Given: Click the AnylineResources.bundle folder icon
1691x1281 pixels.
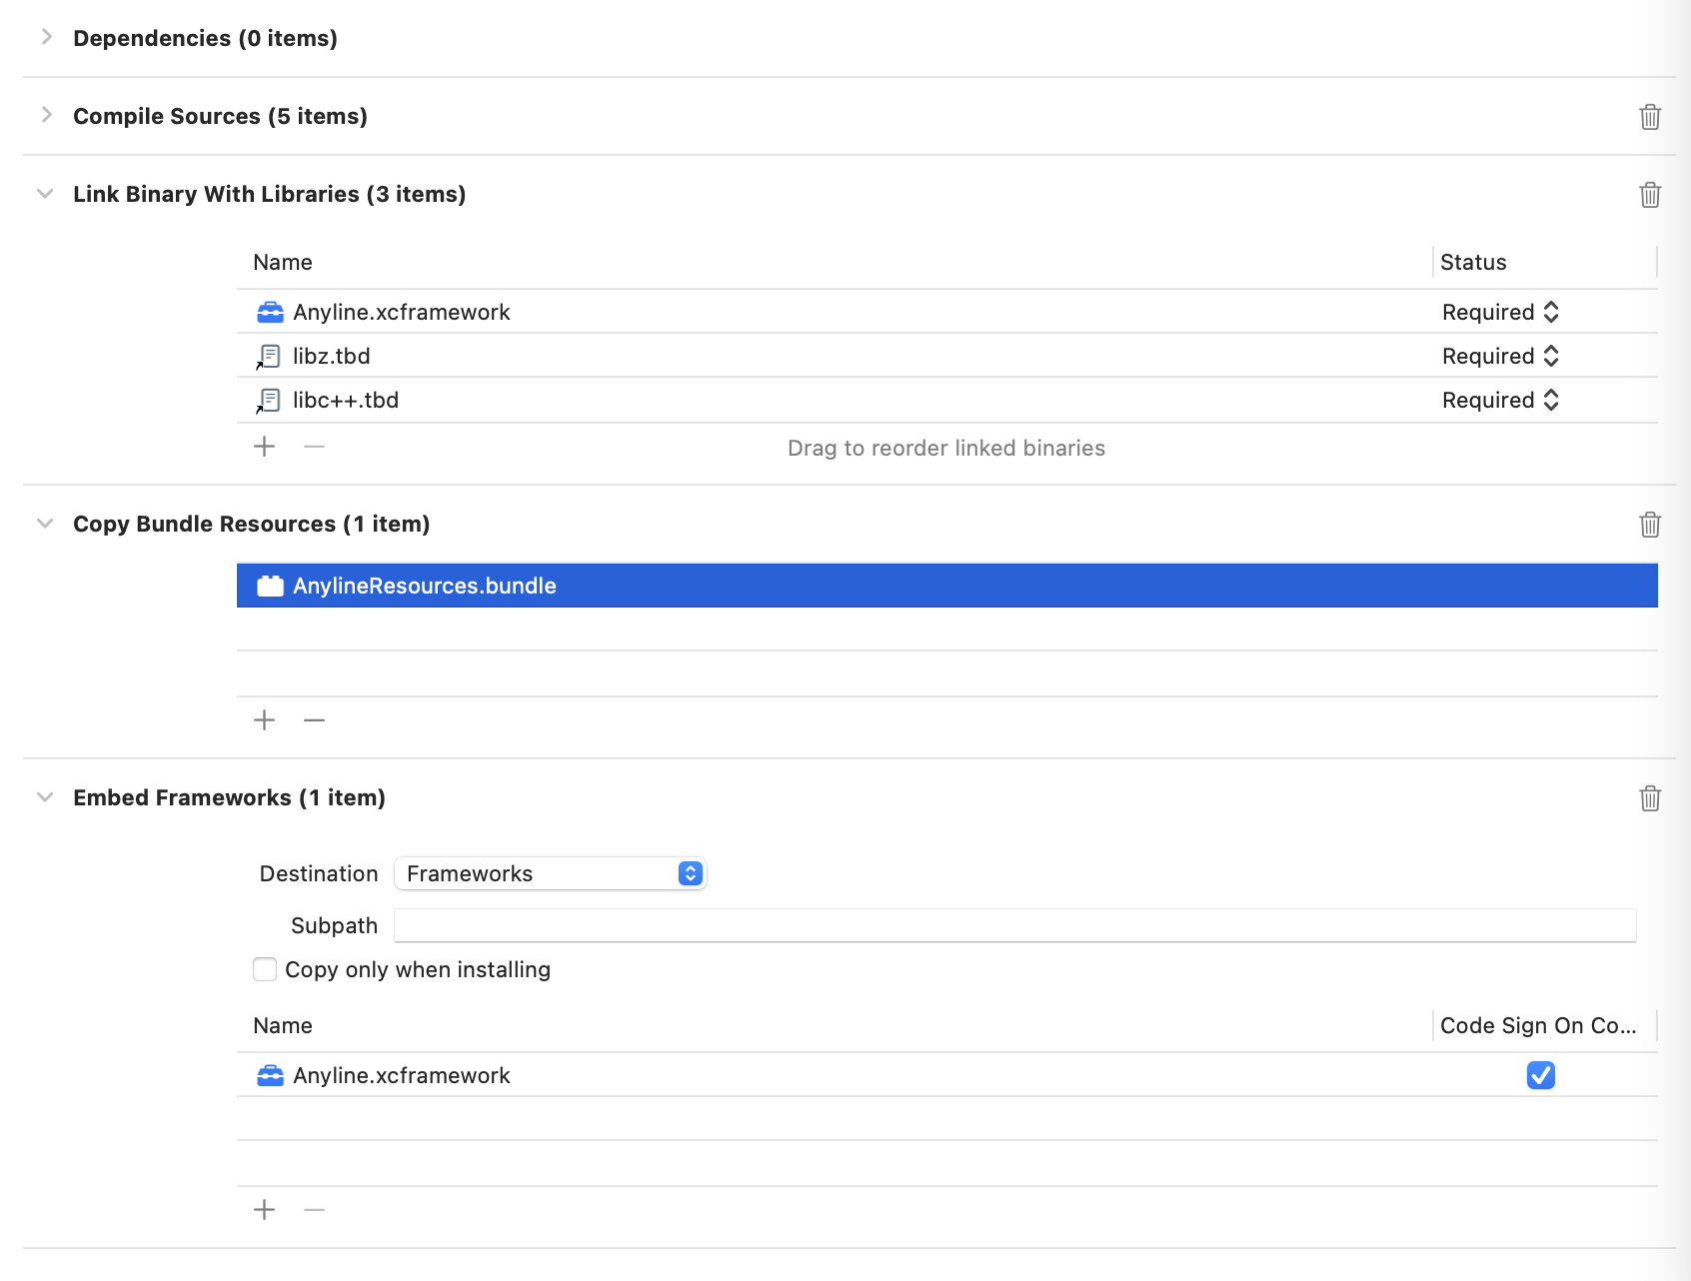Looking at the screenshot, I should point(270,586).
